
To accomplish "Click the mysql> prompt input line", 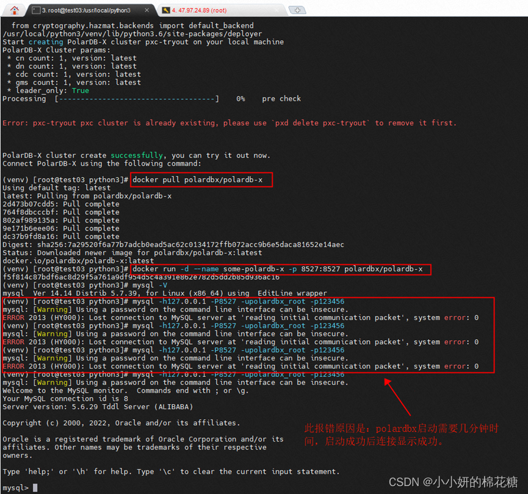I will 20,488.
